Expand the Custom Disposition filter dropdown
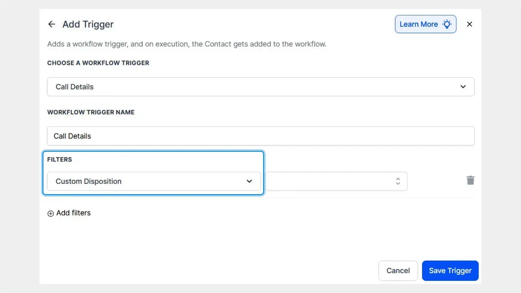This screenshot has width=521, height=293. coord(154,181)
